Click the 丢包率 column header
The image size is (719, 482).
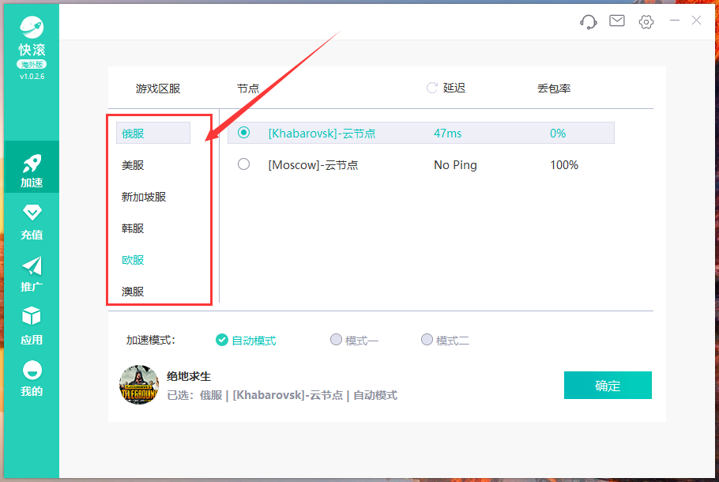coord(554,88)
